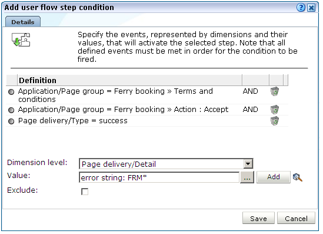
Task: Click the search magnifier icon beside Add
Action: click(298, 177)
